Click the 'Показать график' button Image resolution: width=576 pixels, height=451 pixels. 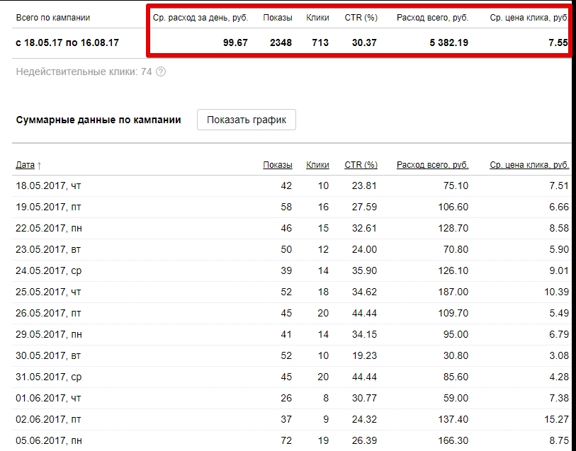[247, 120]
